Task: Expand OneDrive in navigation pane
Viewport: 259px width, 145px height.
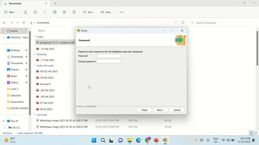Action: (x=4, y=37)
